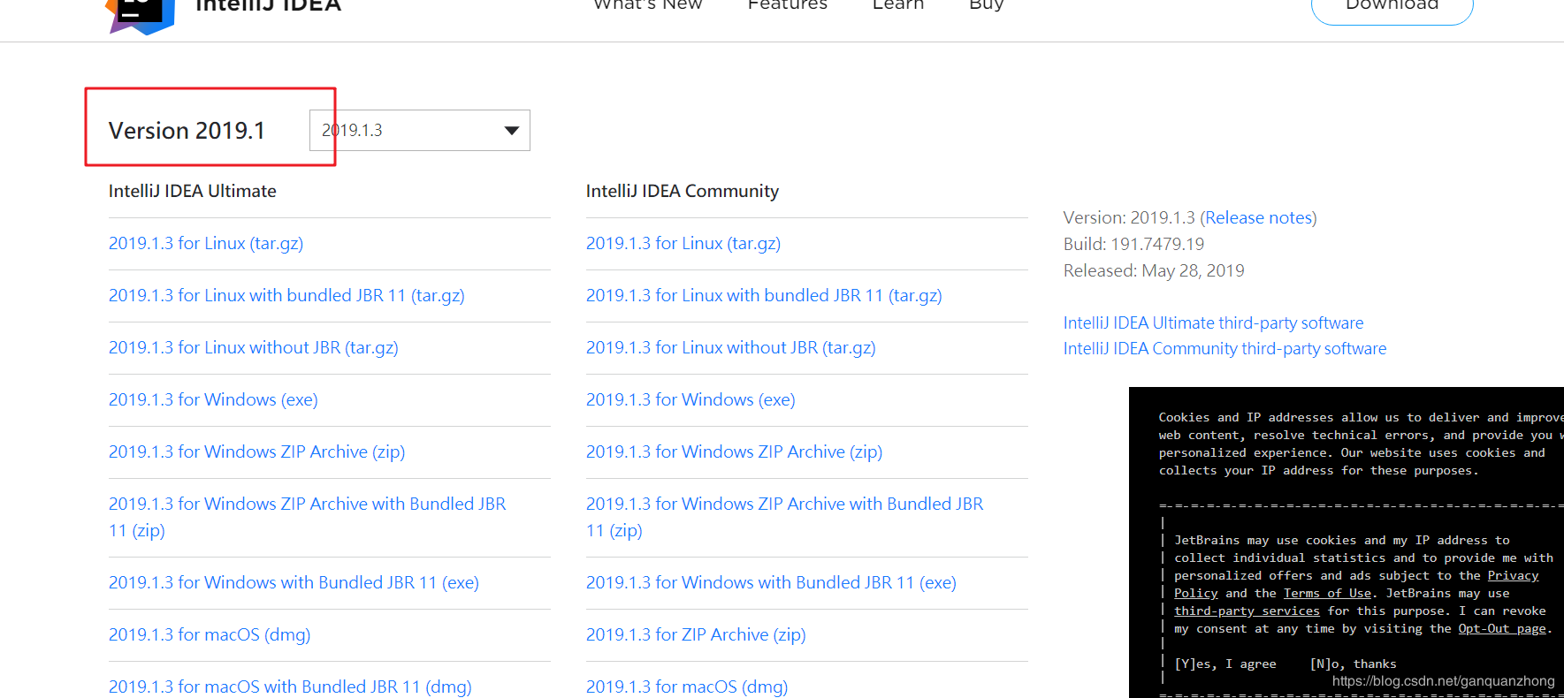The width and height of the screenshot is (1564, 698).
Task: Download Ultimate 2019.1.3 for Windows (exe)
Action: tap(213, 400)
